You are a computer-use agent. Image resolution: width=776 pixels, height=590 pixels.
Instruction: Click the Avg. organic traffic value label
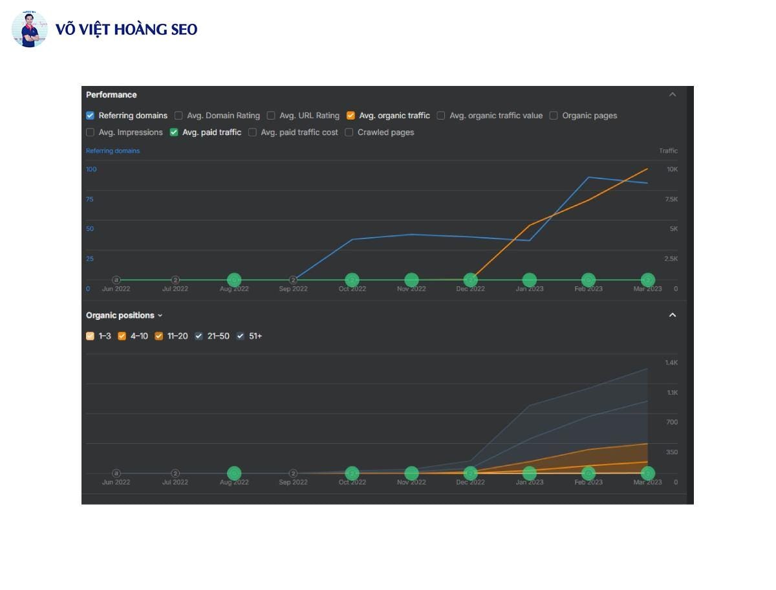click(495, 116)
